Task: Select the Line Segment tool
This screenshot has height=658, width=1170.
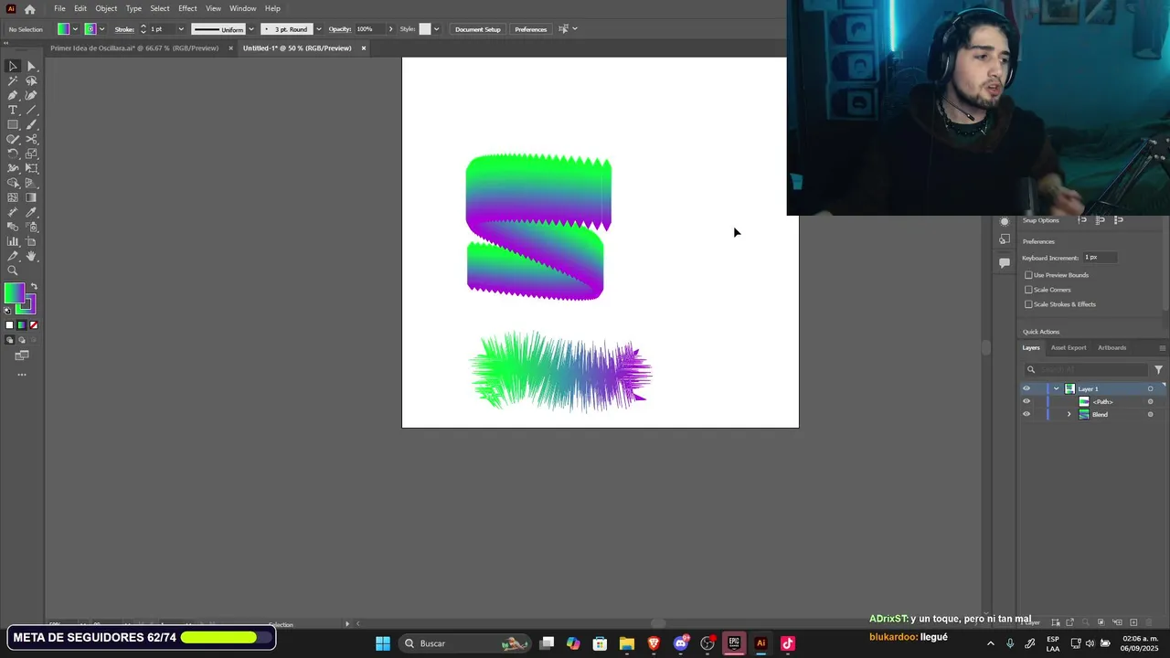Action: point(31,110)
